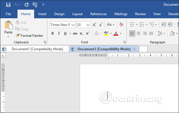The width and height of the screenshot is (179, 113).
Task: Expand the underline style dropdown arrow
Action: pos(70,33)
